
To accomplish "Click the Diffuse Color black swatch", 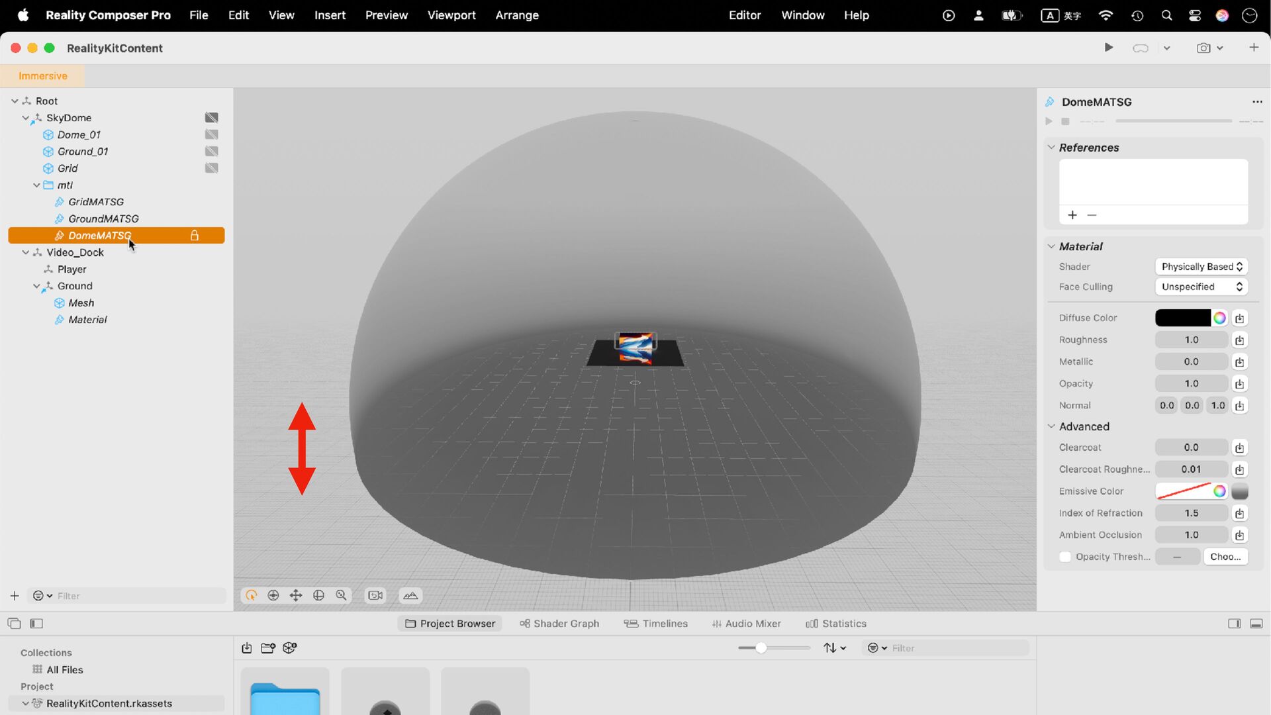I will click(x=1182, y=318).
